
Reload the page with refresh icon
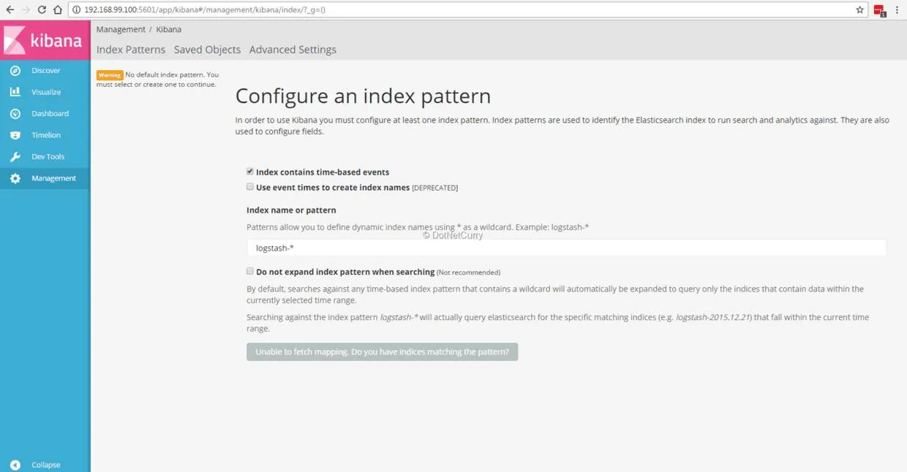coord(42,9)
